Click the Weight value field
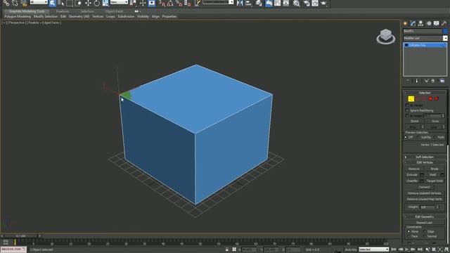 tap(427, 207)
